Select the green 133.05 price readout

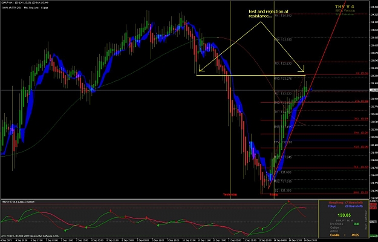pyautogui.click(x=344, y=215)
